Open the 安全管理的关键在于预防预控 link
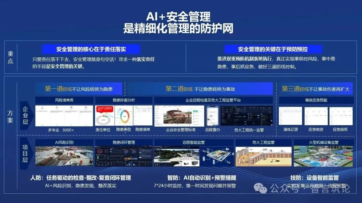362x203 pixels. pos(273,49)
